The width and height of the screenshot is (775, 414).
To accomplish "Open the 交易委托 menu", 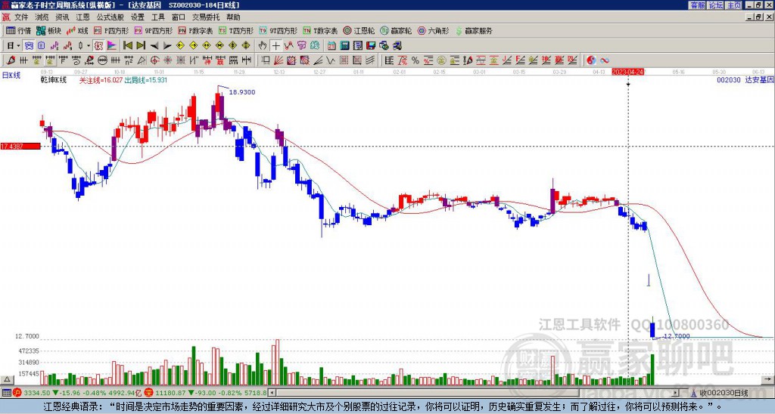I will (x=206, y=17).
